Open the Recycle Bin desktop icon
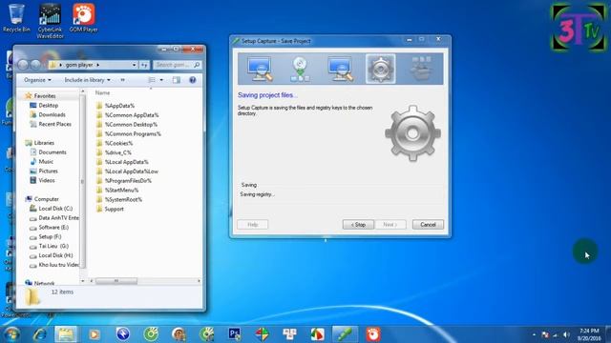611x343 pixels. pos(16,18)
